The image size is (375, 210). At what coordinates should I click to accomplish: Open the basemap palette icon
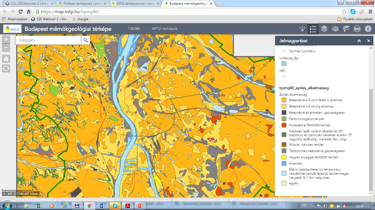pyautogui.click(x=335, y=29)
